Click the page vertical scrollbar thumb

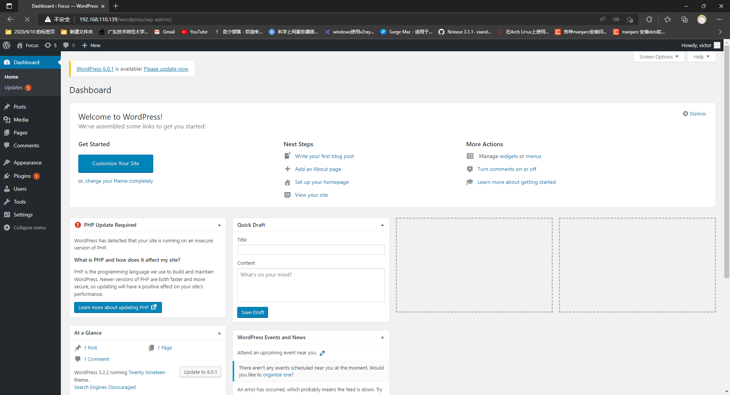[727, 161]
